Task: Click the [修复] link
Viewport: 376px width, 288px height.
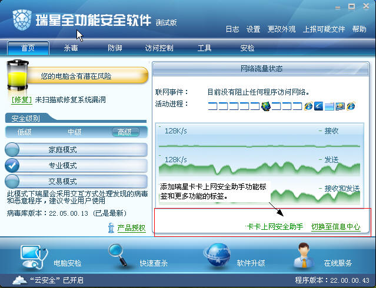Action: 22,100
